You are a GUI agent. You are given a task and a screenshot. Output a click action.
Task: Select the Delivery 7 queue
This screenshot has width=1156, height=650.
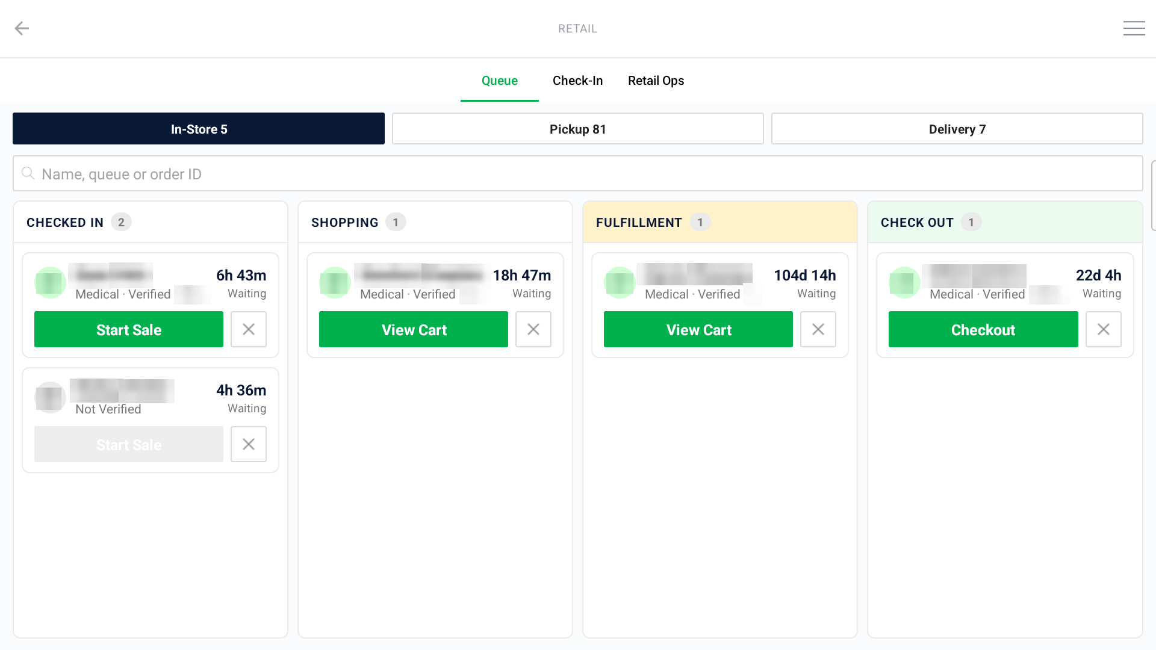[x=957, y=129]
